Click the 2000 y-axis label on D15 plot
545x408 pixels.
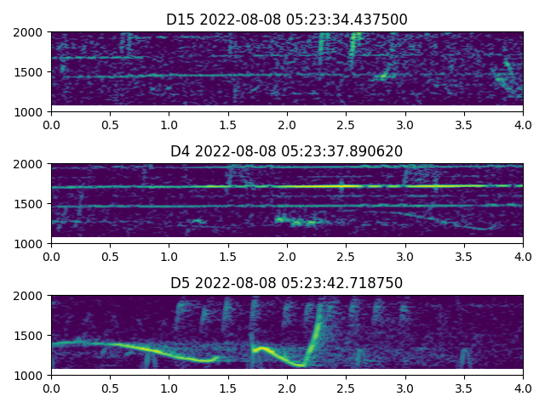pos(32,32)
